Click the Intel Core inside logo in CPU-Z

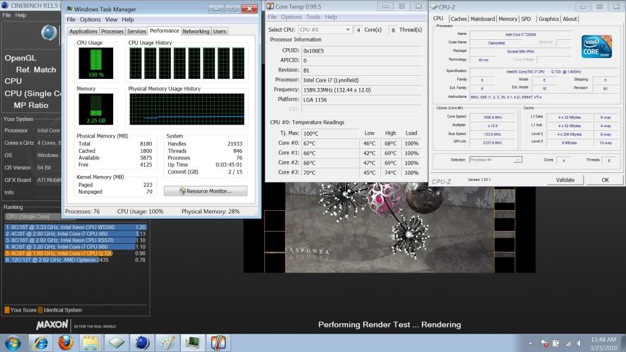[597, 46]
